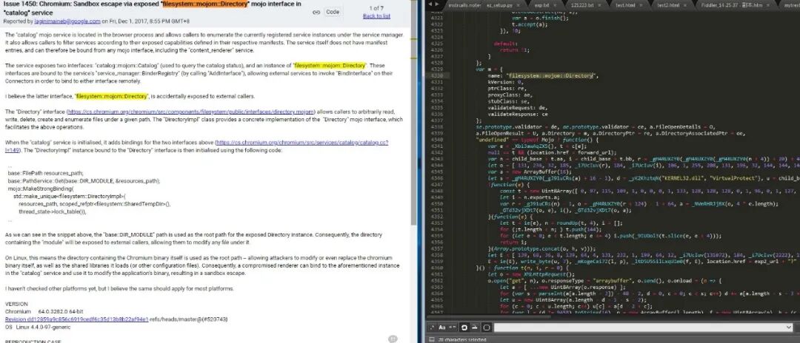Switch to the 121223.txt tab
Viewport: 800px width, 343px height.
point(583,5)
